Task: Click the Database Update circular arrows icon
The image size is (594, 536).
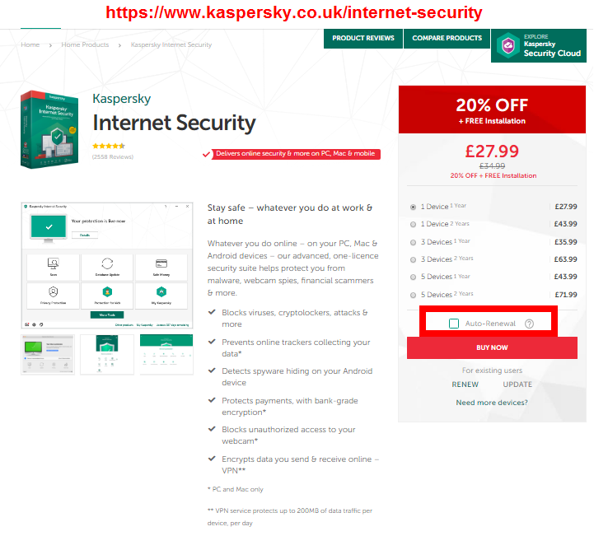Action: [107, 263]
